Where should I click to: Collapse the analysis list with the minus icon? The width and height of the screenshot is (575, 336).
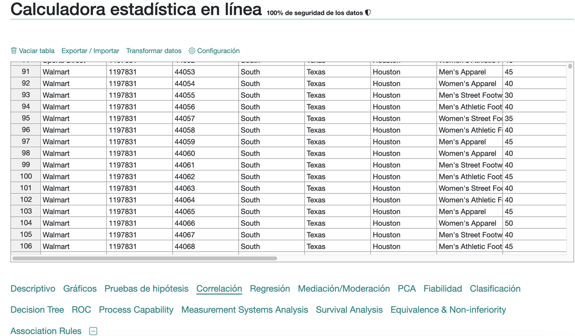[x=93, y=331]
